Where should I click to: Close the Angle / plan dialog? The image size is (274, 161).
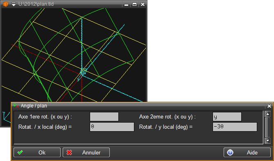(269, 106)
